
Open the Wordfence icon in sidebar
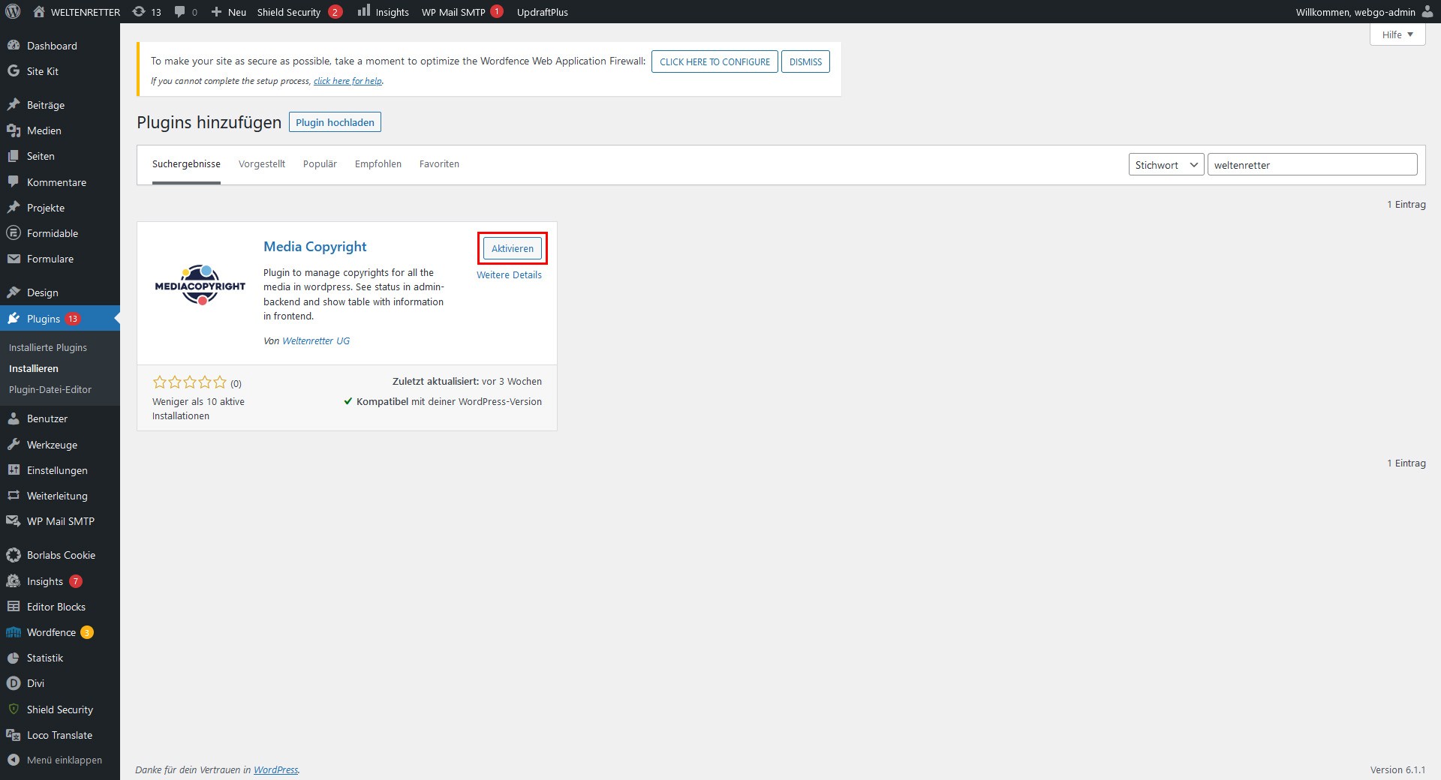[14, 632]
